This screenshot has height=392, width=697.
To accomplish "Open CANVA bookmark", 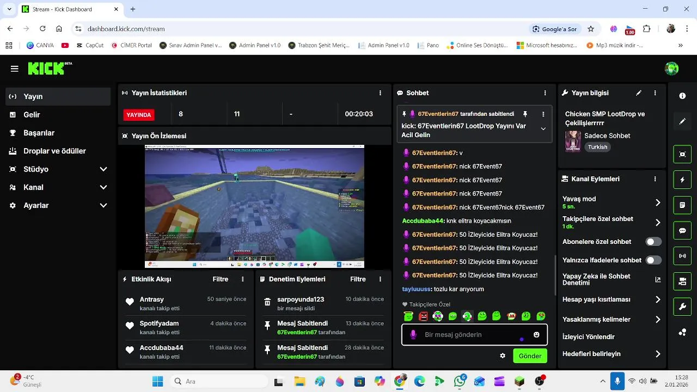I will tap(40, 45).
